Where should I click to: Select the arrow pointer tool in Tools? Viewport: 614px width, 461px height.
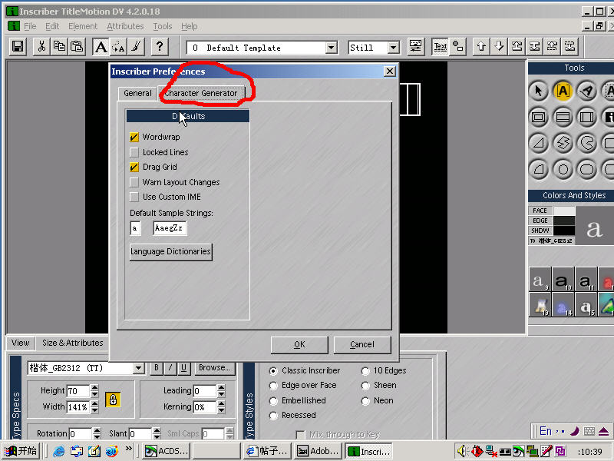tap(539, 91)
